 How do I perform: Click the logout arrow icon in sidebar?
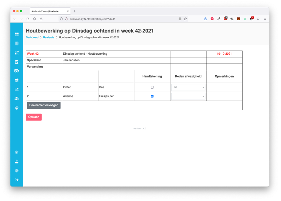[17, 180]
